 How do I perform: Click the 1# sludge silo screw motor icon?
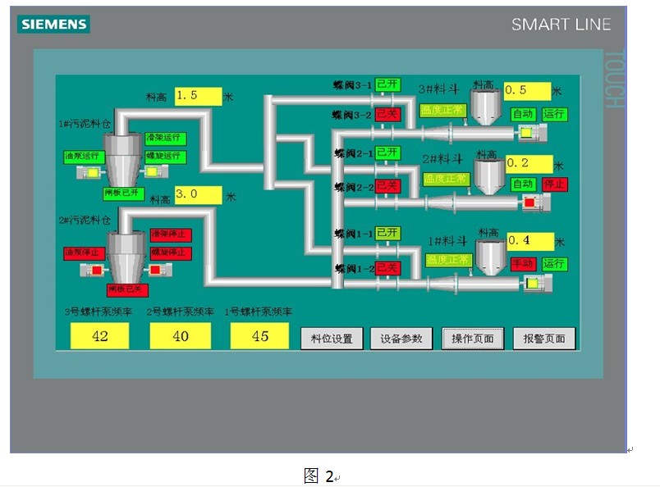point(157,173)
